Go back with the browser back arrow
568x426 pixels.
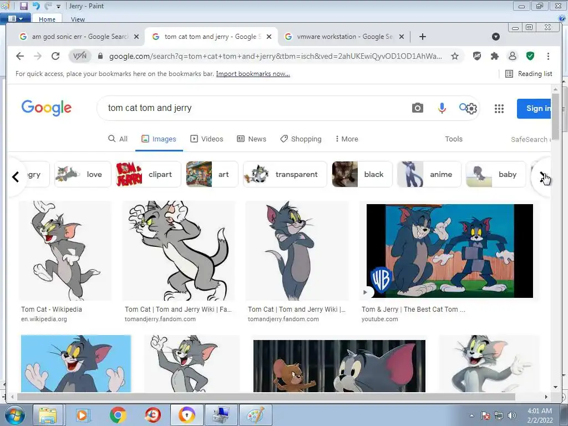(x=20, y=56)
